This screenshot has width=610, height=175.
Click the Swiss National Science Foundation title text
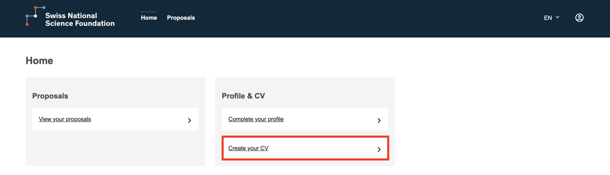pyautogui.click(x=80, y=20)
